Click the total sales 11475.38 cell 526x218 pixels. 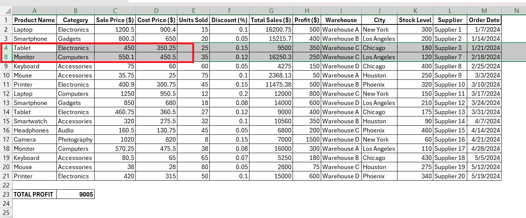coord(271,84)
